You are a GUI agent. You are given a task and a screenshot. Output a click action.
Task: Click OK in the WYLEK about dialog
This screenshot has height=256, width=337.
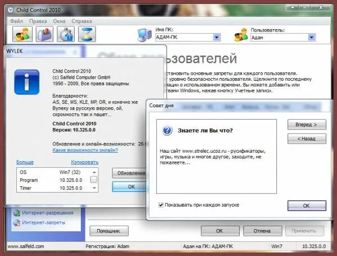click(129, 186)
